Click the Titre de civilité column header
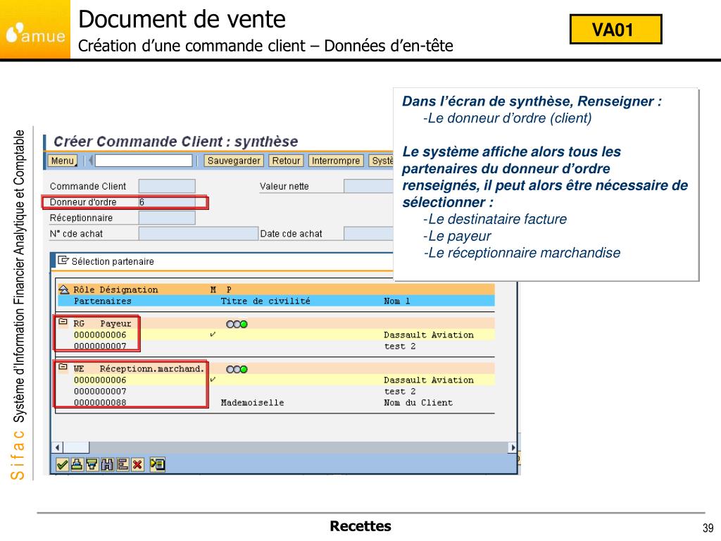721x541 pixels. click(265, 301)
